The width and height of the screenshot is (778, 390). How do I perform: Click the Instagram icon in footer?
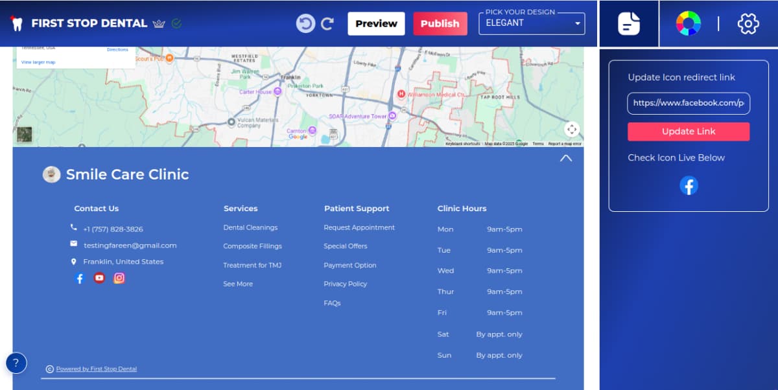(x=119, y=278)
